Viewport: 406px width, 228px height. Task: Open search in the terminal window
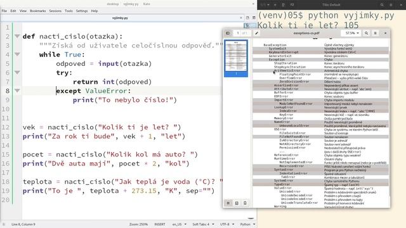coord(382,4)
